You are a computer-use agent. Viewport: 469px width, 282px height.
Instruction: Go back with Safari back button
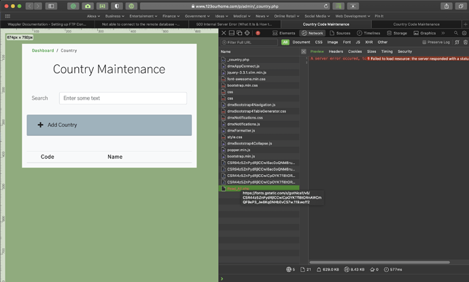click(x=29, y=6)
